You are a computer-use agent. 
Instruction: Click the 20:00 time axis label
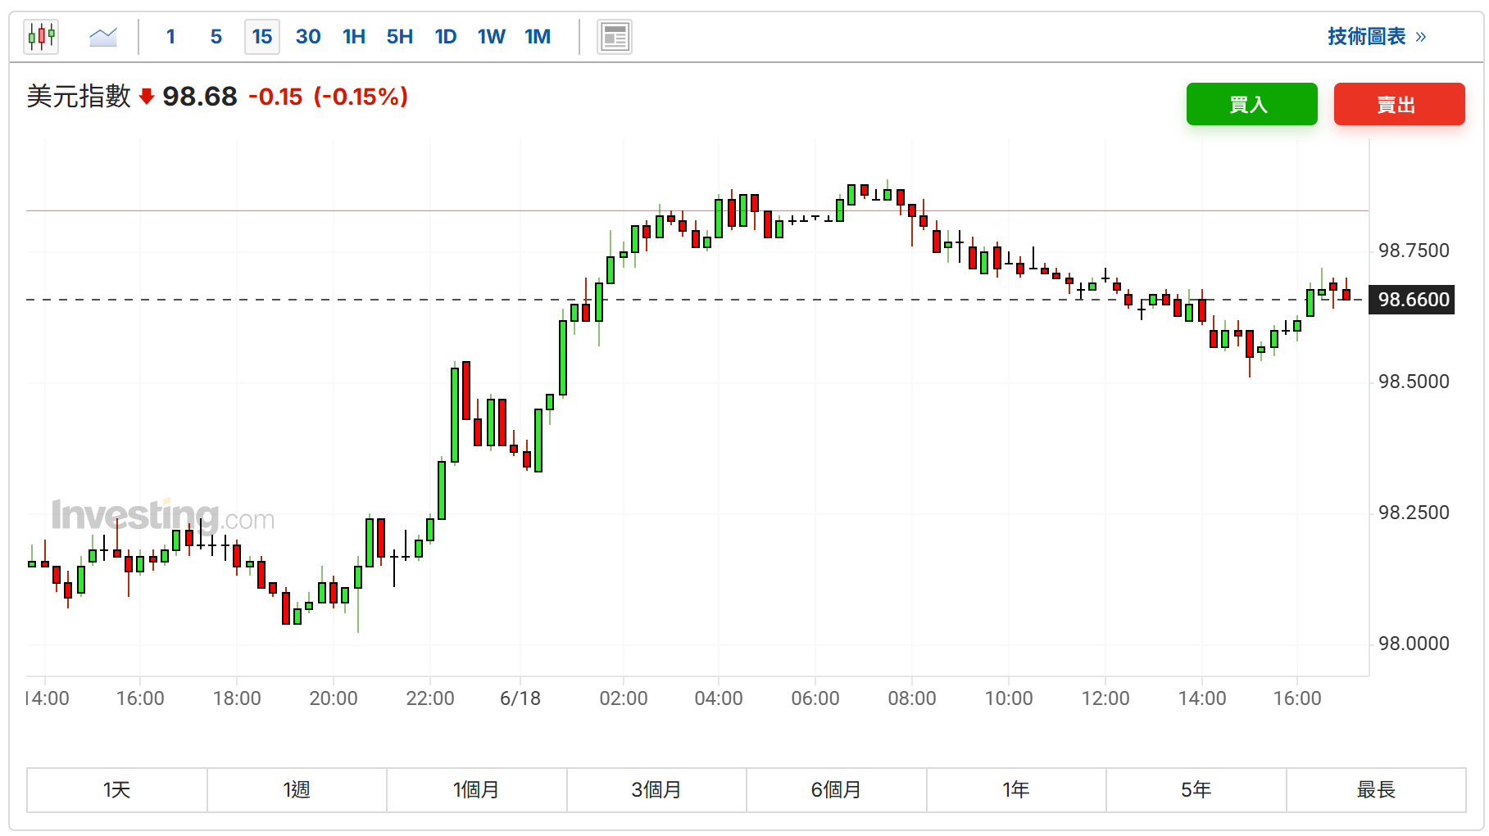click(334, 698)
